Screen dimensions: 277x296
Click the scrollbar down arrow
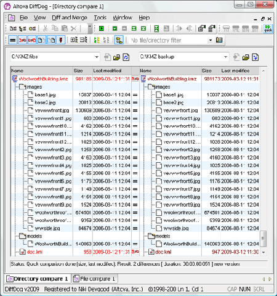coord(263,252)
